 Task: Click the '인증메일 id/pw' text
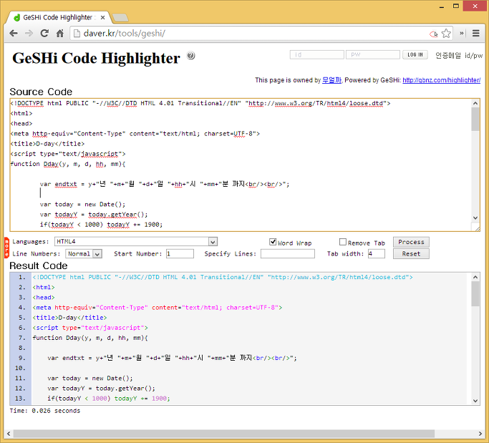pos(459,56)
